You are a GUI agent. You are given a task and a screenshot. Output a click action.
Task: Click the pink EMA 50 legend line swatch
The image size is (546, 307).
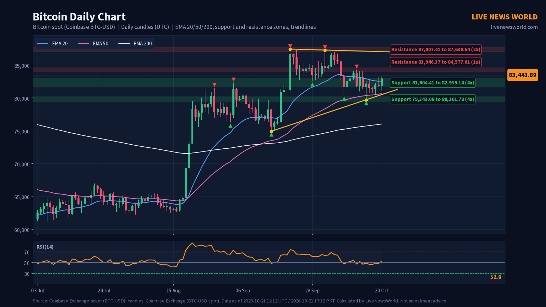(x=84, y=44)
